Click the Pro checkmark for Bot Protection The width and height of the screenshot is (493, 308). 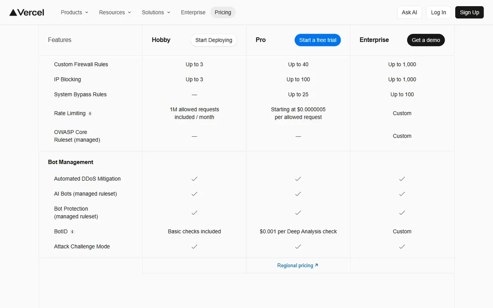[298, 212]
